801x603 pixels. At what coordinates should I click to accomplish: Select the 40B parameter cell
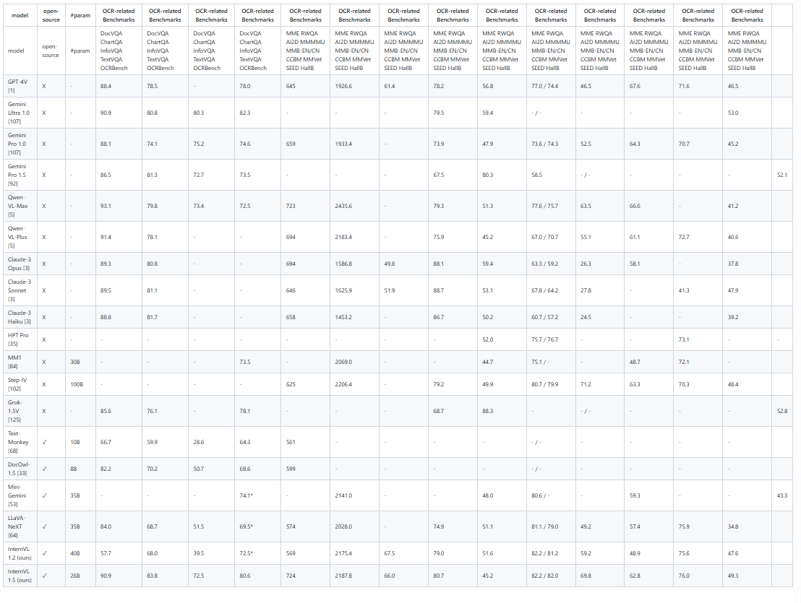[x=81, y=553]
